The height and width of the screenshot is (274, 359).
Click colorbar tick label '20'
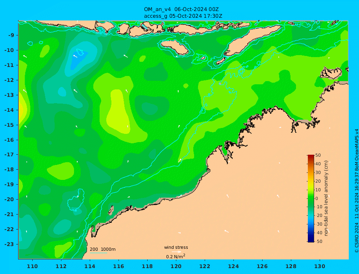[x=318, y=181]
